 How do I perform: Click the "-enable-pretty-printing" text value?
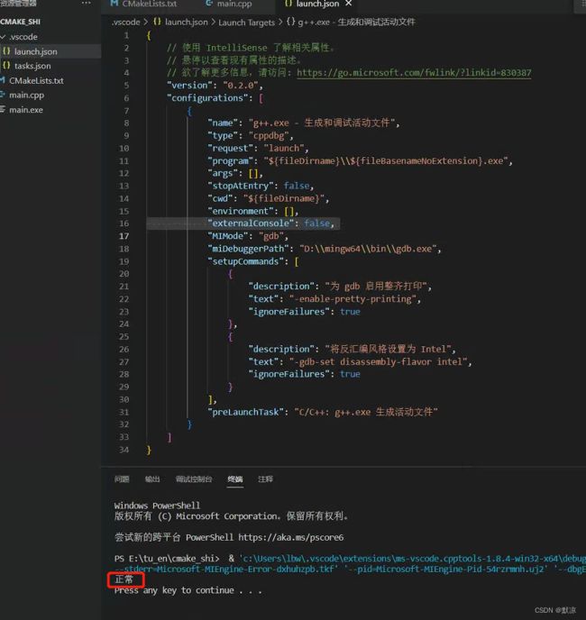coord(353,299)
